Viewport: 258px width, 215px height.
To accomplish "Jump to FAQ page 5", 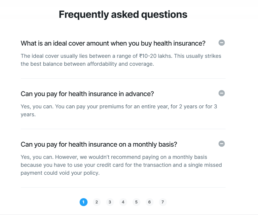I will coord(136,202).
